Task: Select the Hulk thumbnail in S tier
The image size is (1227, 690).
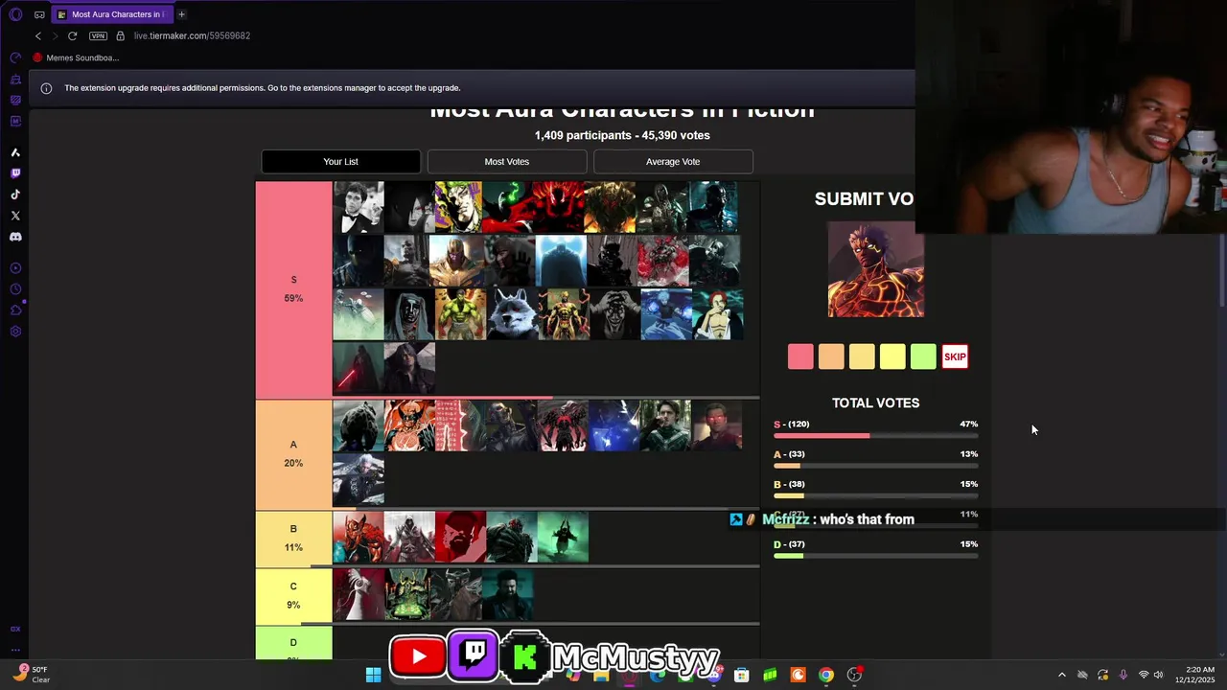Action: pyautogui.click(x=460, y=314)
